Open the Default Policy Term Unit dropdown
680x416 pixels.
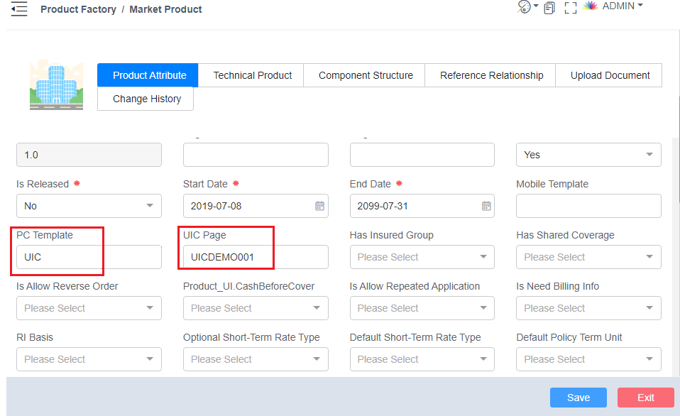(x=588, y=359)
